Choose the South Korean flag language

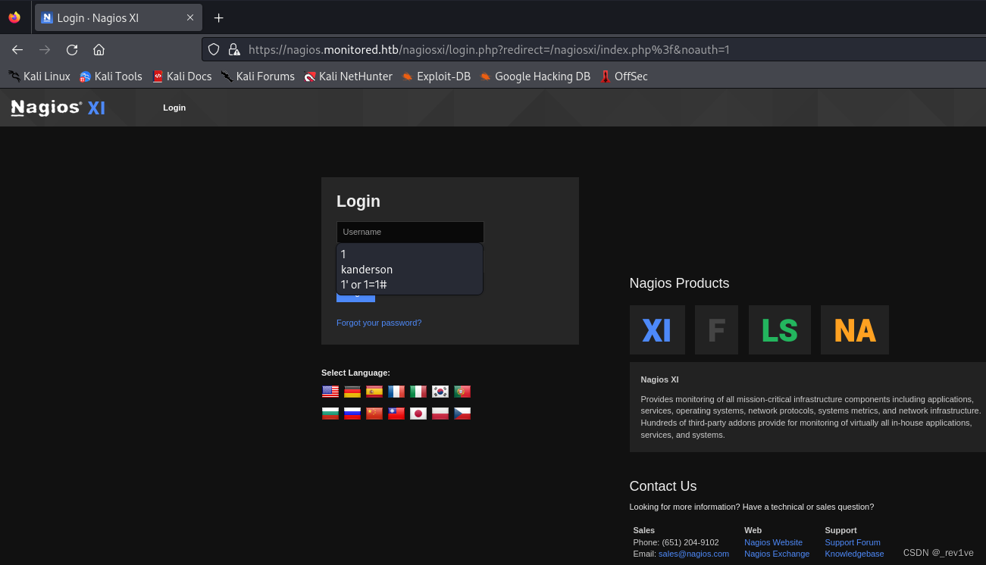click(x=440, y=392)
